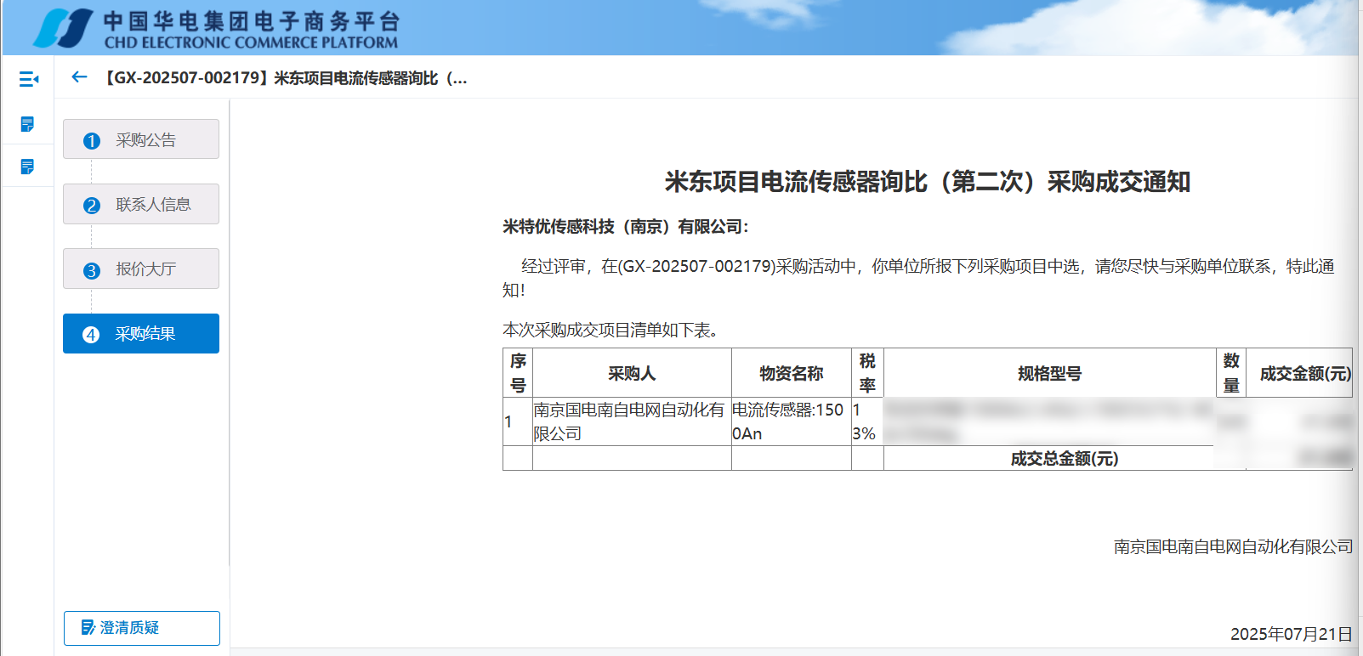Screen dimensions: 1363x656
Task: Open step 3 报价大厅
Action: pyautogui.click(x=141, y=269)
